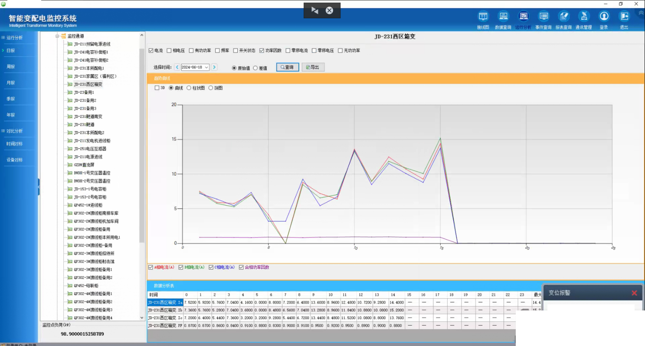Select the 柱状图 bar chart radio
645x346 pixels.
click(189, 88)
